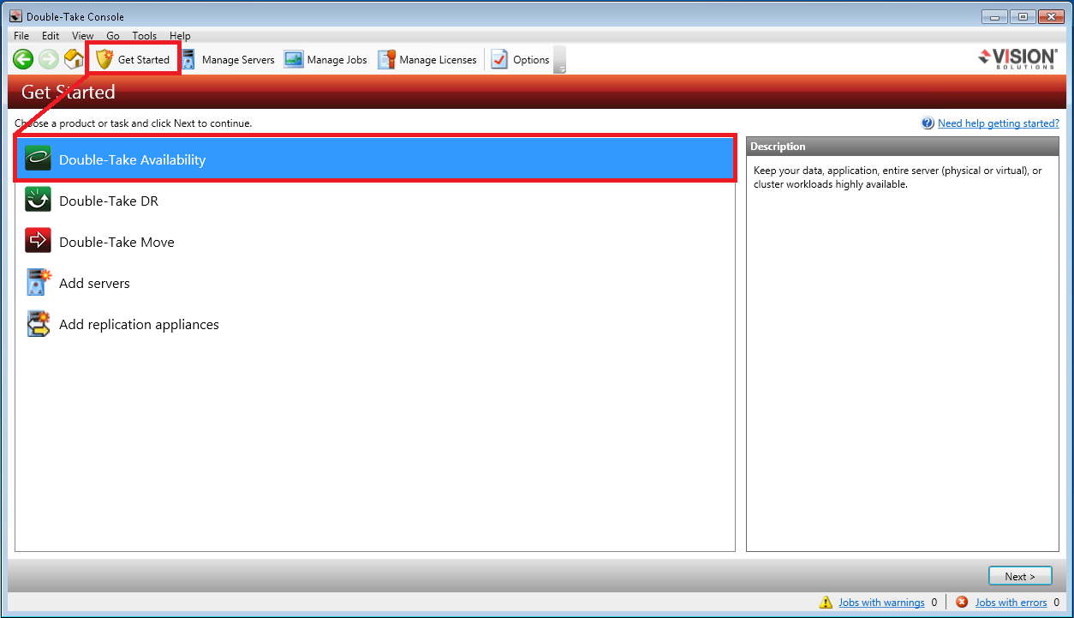Viewport: 1074px width, 618px height.
Task: Open 'Need help getting started?' link
Action: (998, 123)
